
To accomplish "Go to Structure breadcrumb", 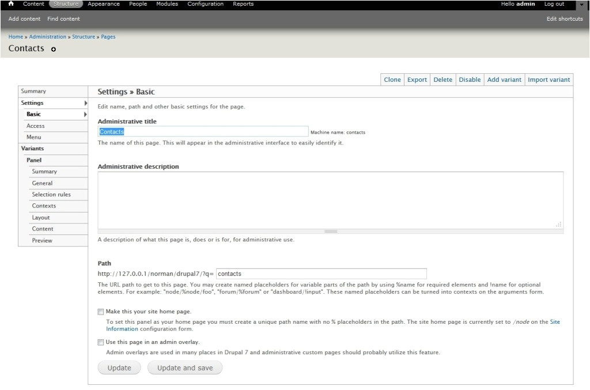I will tap(84, 37).
